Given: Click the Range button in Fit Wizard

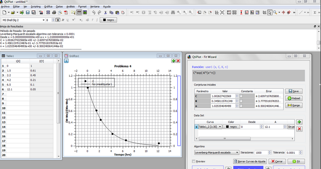Looking at the screenshot, I should click(294, 105).
